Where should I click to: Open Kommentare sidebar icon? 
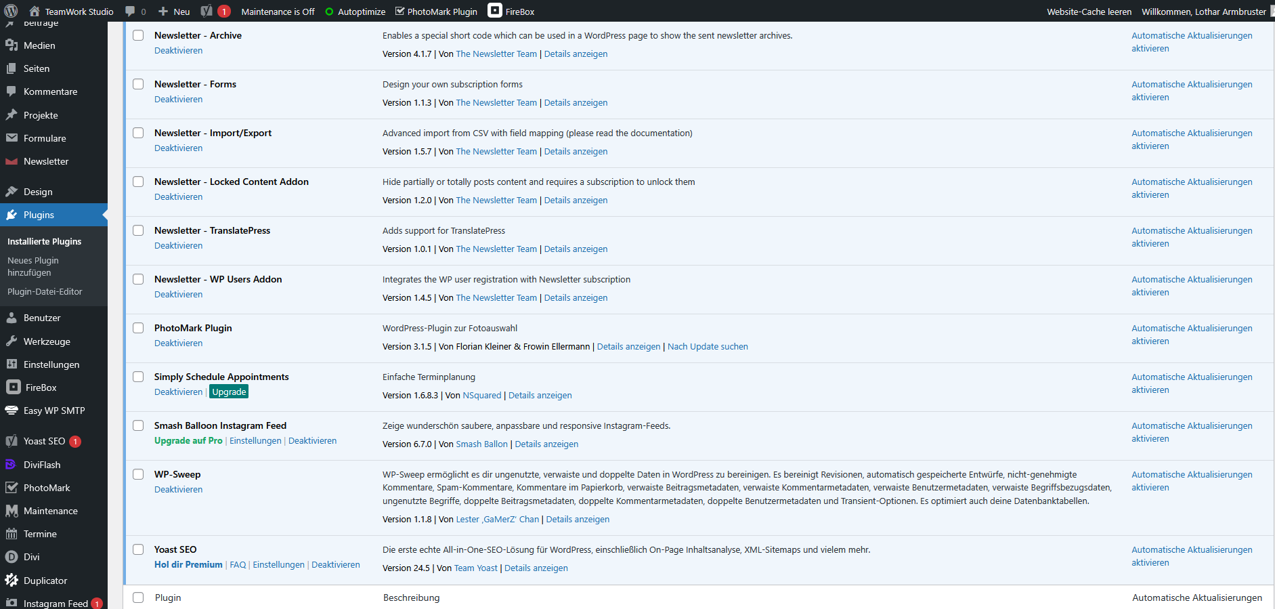tap(12, 91)
